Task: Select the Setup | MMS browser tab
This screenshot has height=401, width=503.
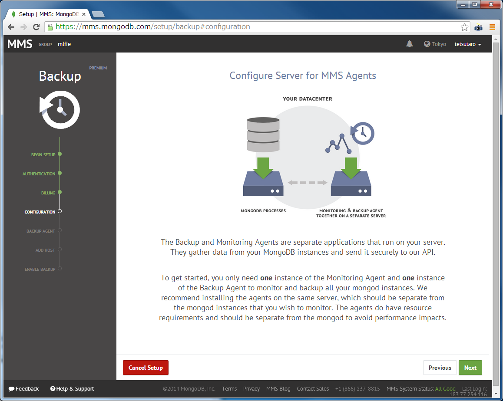Action: coord(48,13)
